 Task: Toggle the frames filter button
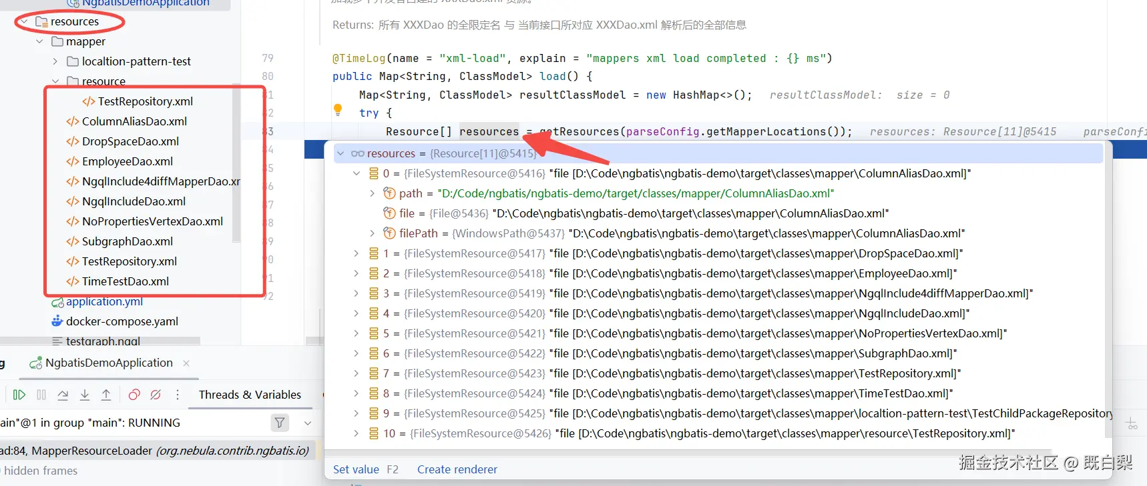coord(280,422)
